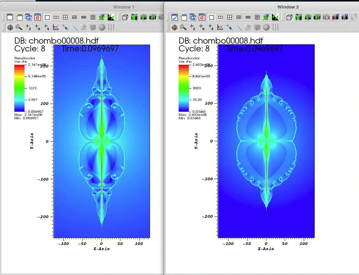Click the sphere tool in Window 1
This screenshot has height=275, width=359.
102,28
